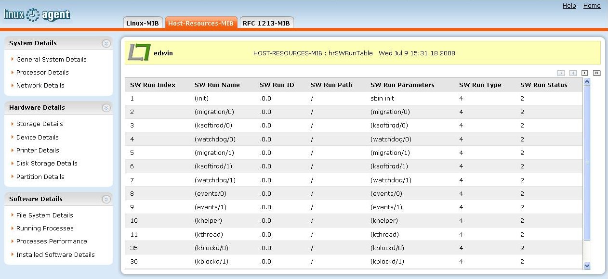
Task: Click (migration/0) in the Run Name column
Action: click(x=214, y=112)
